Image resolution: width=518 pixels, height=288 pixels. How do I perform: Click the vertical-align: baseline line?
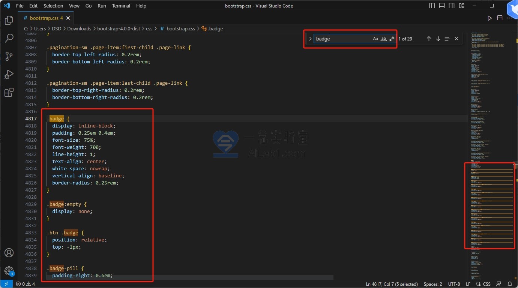[88, 175]
